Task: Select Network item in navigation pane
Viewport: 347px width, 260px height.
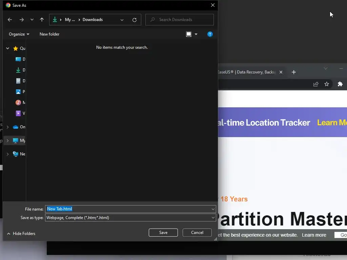Action: click(x=19, y=154)
